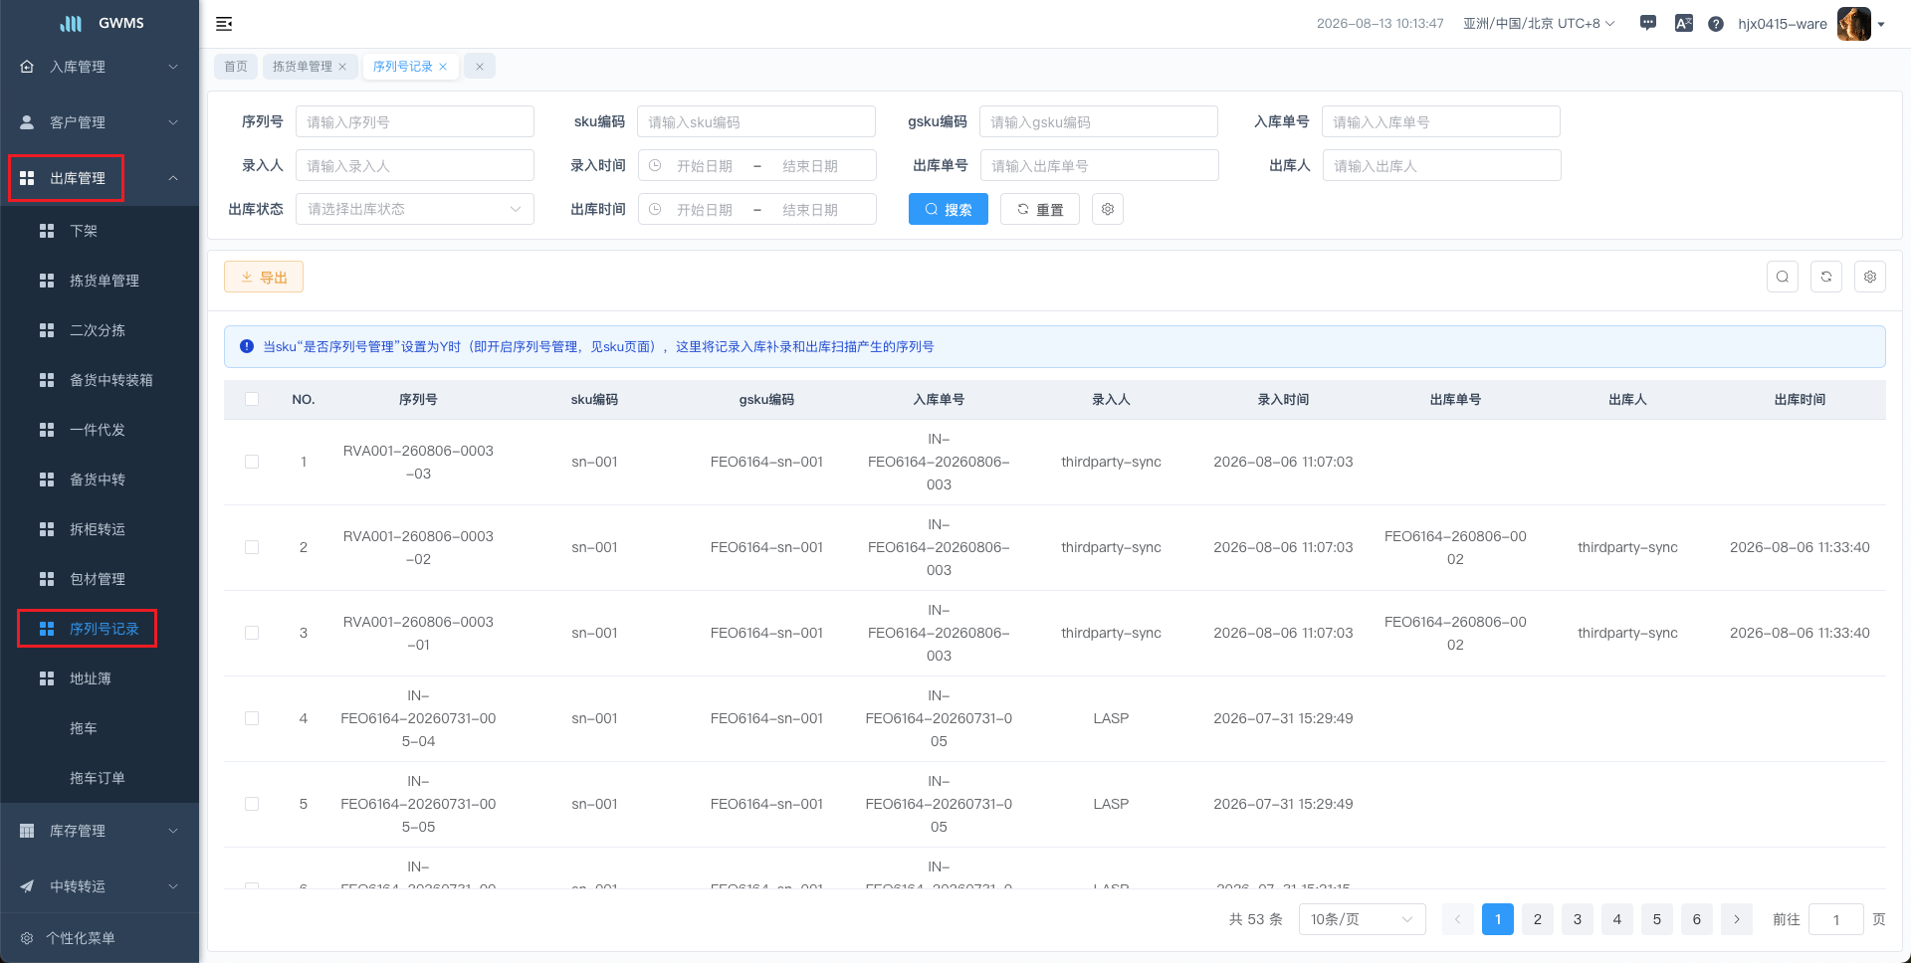Image resolution: width=1911 pixels, height=963 pixels.
Task: Open 拣货单管理 in the sidebar
Action: (100, 281)
